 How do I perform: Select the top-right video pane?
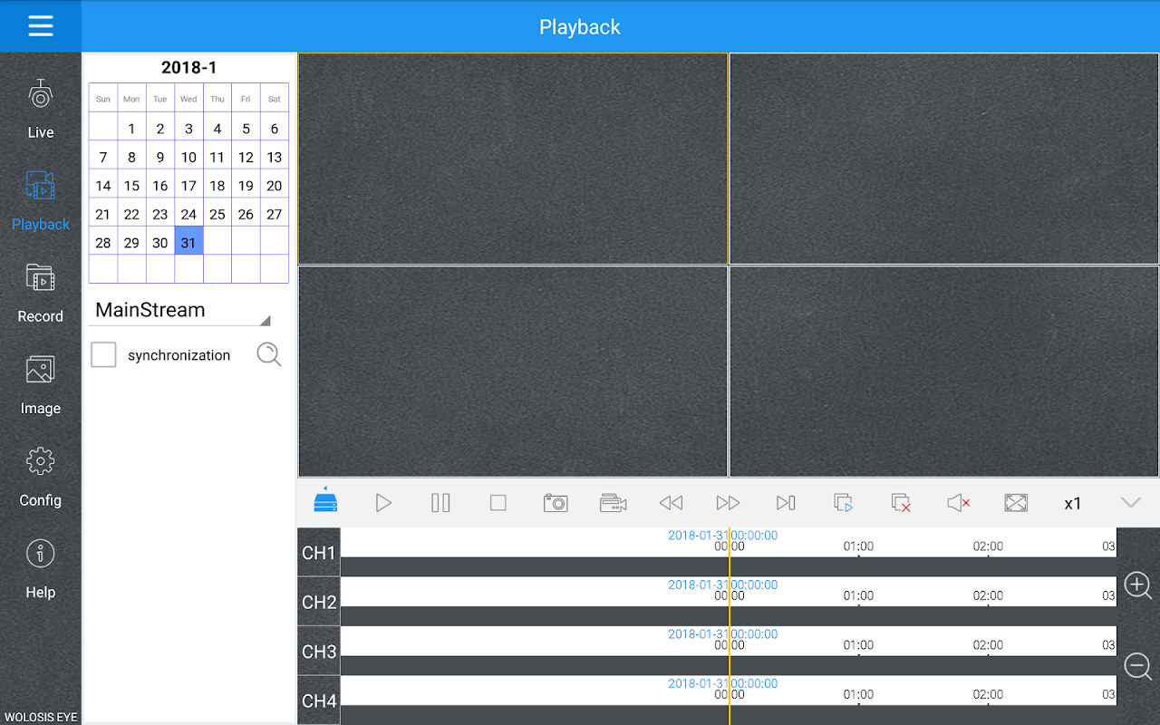[944, 159]
